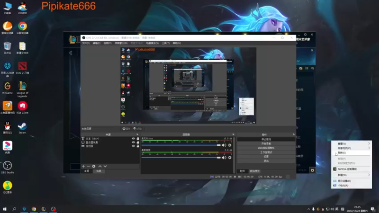Image resolution: width=379 pixels, height=213 pixels.
Task: Select 刷新(E) in the context menu
Action: pyautogui.click(x=352, y=152)
